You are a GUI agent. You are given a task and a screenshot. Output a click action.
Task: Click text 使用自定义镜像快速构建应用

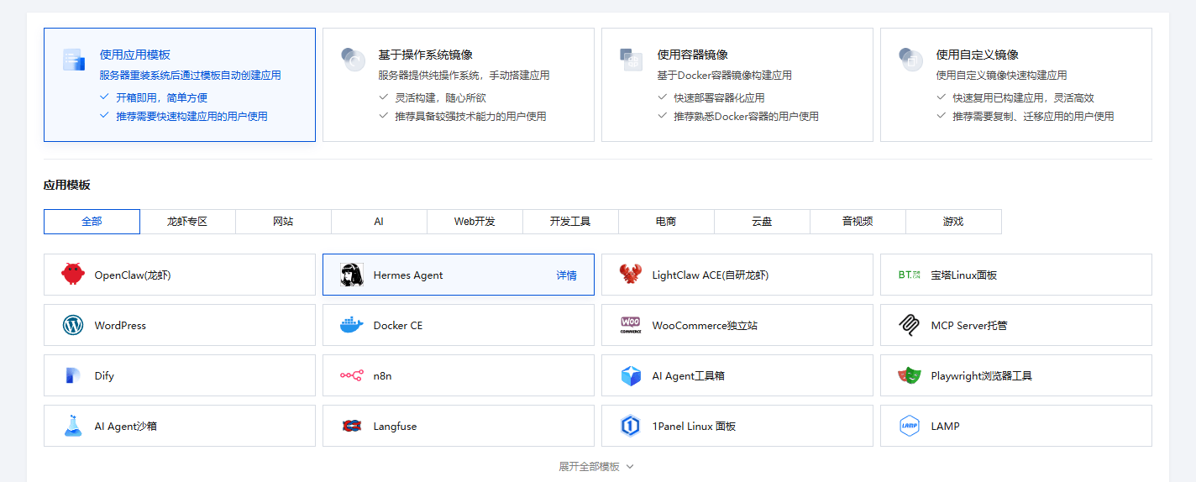click(1002, 76)
